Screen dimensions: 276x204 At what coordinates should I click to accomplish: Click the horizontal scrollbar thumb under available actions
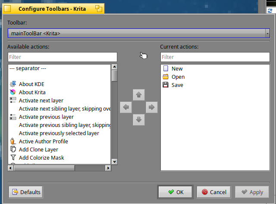44,168
